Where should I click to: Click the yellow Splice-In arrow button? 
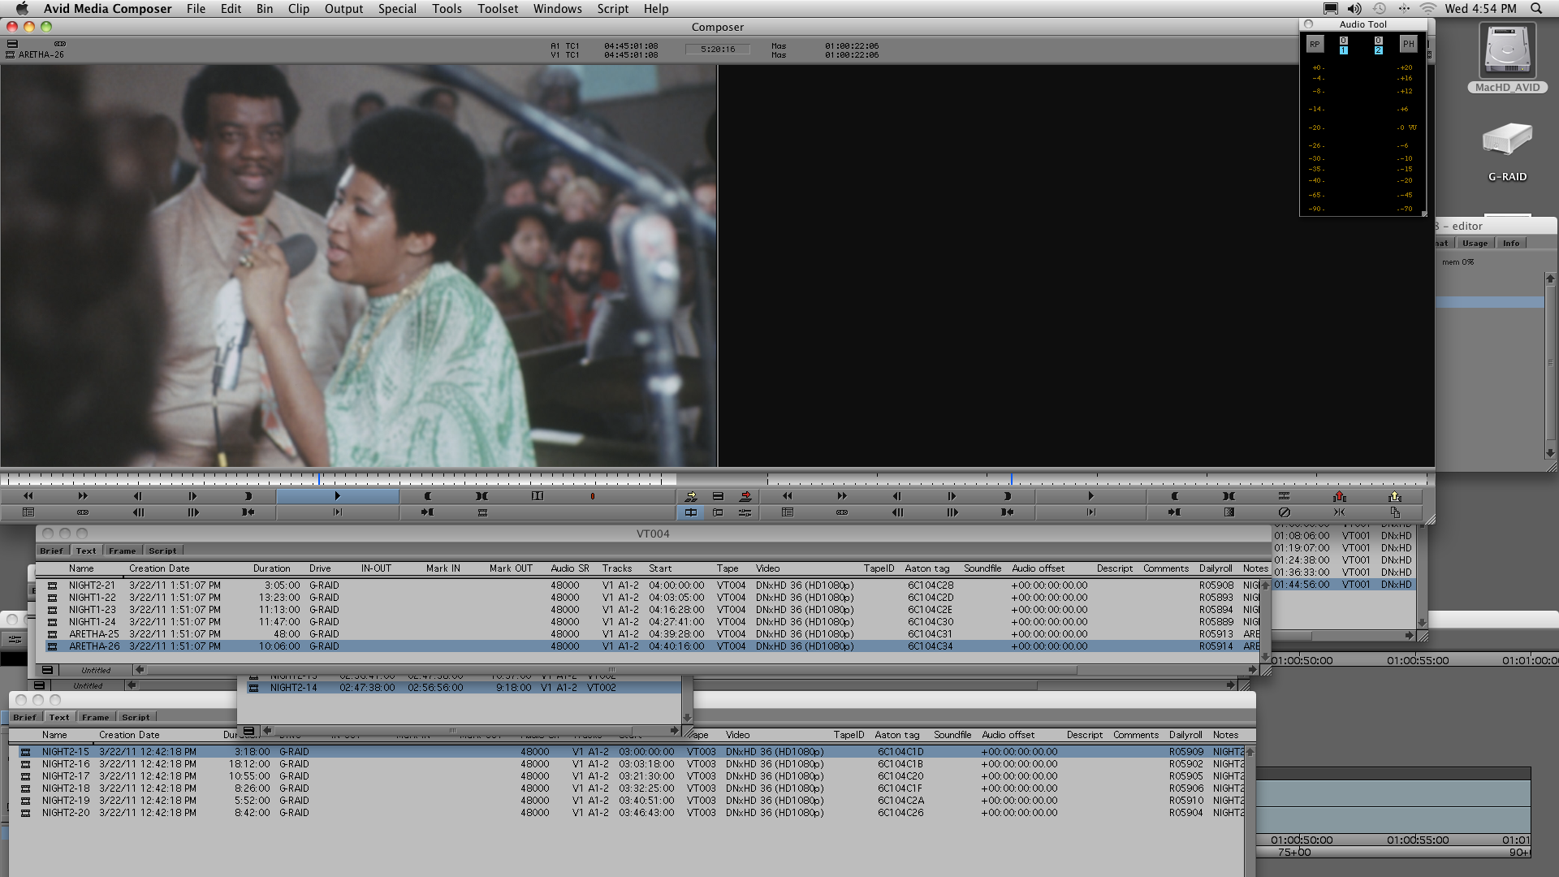coord(691,496)
